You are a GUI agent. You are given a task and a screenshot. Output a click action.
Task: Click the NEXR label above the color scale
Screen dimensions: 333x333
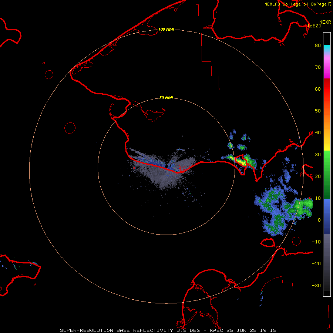tap(325, 22)
